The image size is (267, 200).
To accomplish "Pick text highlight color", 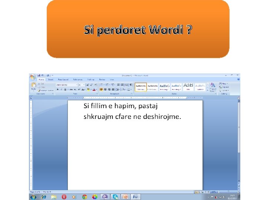I will [89, 90].
